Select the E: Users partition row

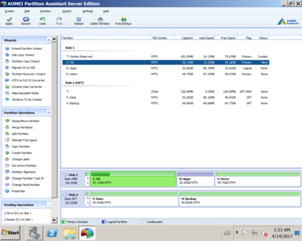165,74
